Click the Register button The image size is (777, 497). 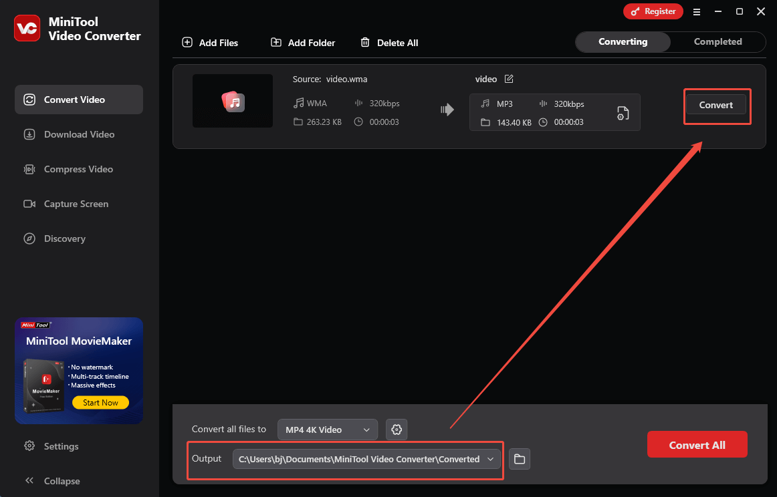coord(653,11)
